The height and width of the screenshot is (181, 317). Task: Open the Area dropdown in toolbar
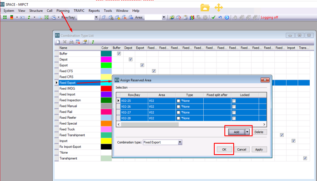[x=164, y=18]
